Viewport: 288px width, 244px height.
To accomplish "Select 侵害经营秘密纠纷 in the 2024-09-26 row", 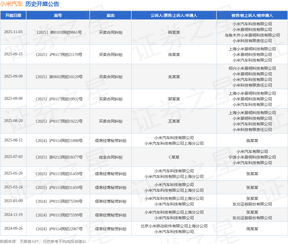I will (111, 229).
